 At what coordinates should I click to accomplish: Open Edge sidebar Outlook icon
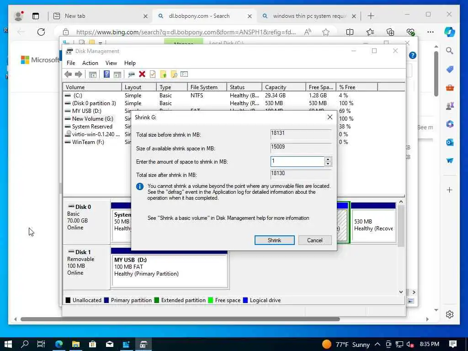coord(450,143)
